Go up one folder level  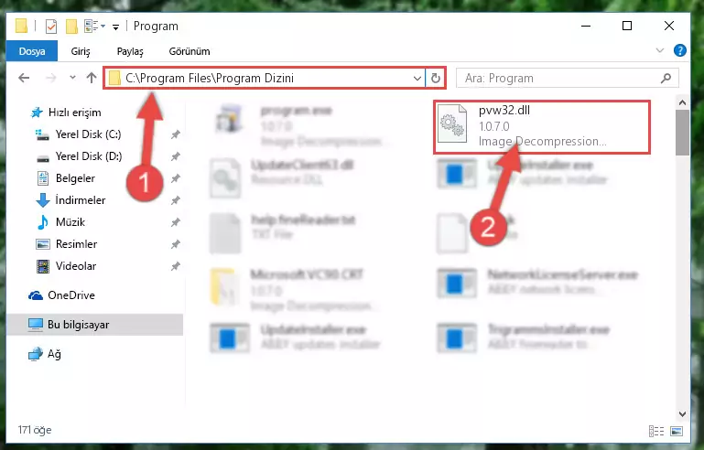(x=92, y=78)
